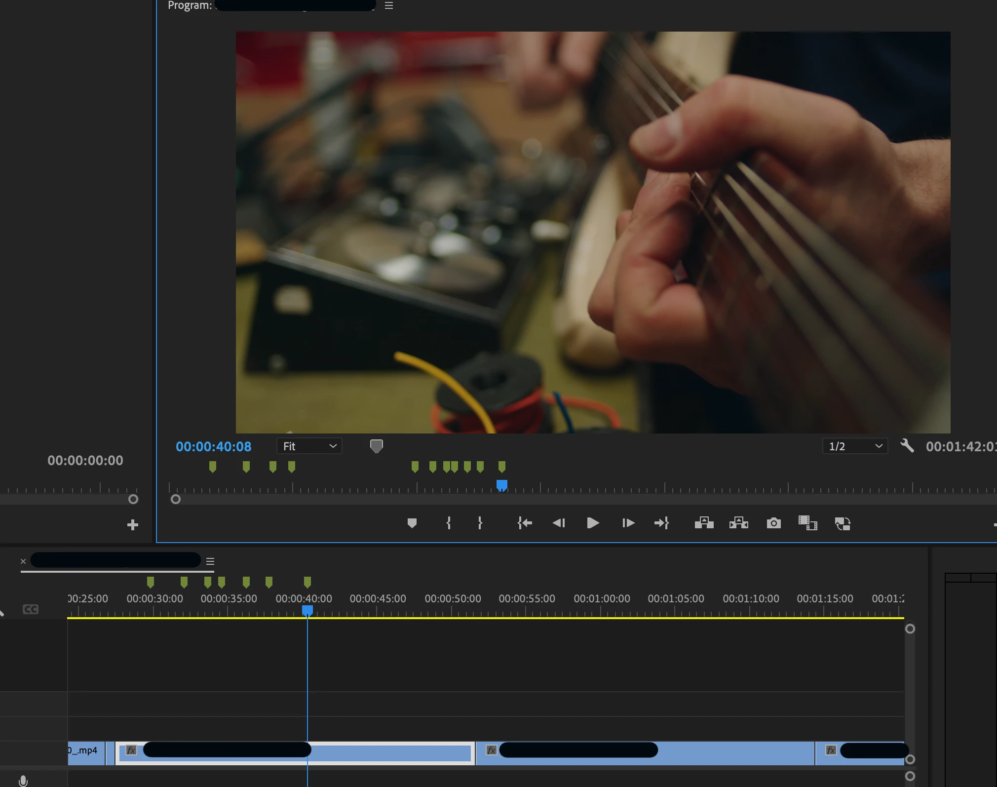
Task: Step forward one frame
Action: 628,523
